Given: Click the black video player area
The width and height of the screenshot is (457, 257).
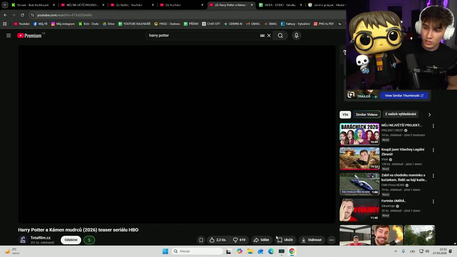Looking at the screenshot, I should [177, 135].
